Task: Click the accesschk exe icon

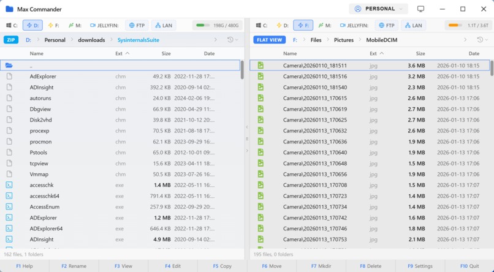Action: pos(9,185)
